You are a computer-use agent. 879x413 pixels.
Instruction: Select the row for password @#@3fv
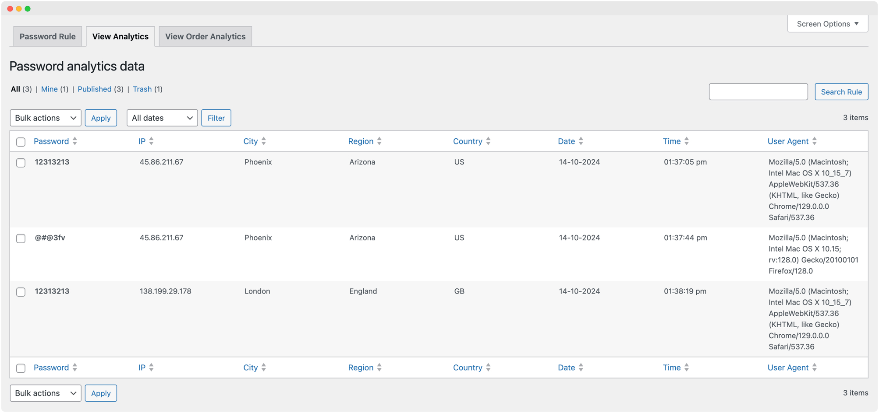pyautogui.click(x=21, y=239)
